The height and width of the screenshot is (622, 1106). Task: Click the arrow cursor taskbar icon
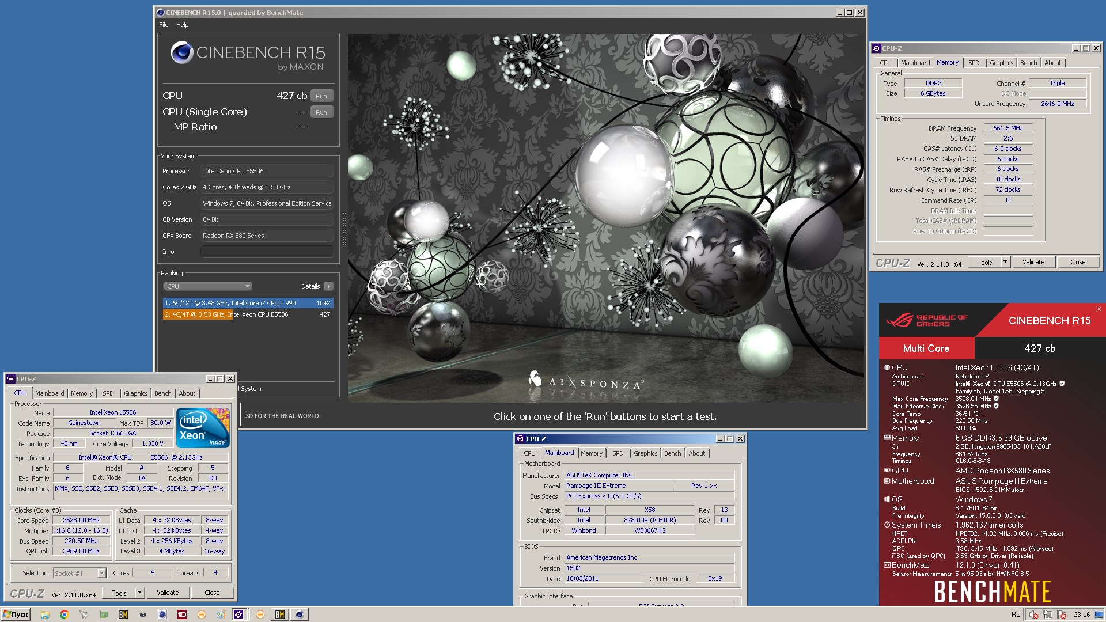pyautogui.click(x=84, y=615)
